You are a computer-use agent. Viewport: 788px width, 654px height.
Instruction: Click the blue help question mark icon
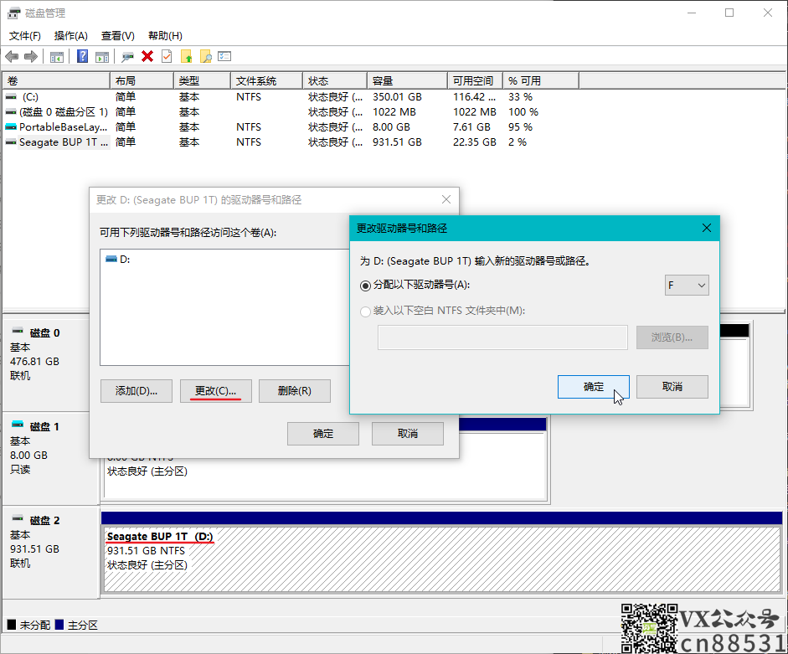coord(83,56)
